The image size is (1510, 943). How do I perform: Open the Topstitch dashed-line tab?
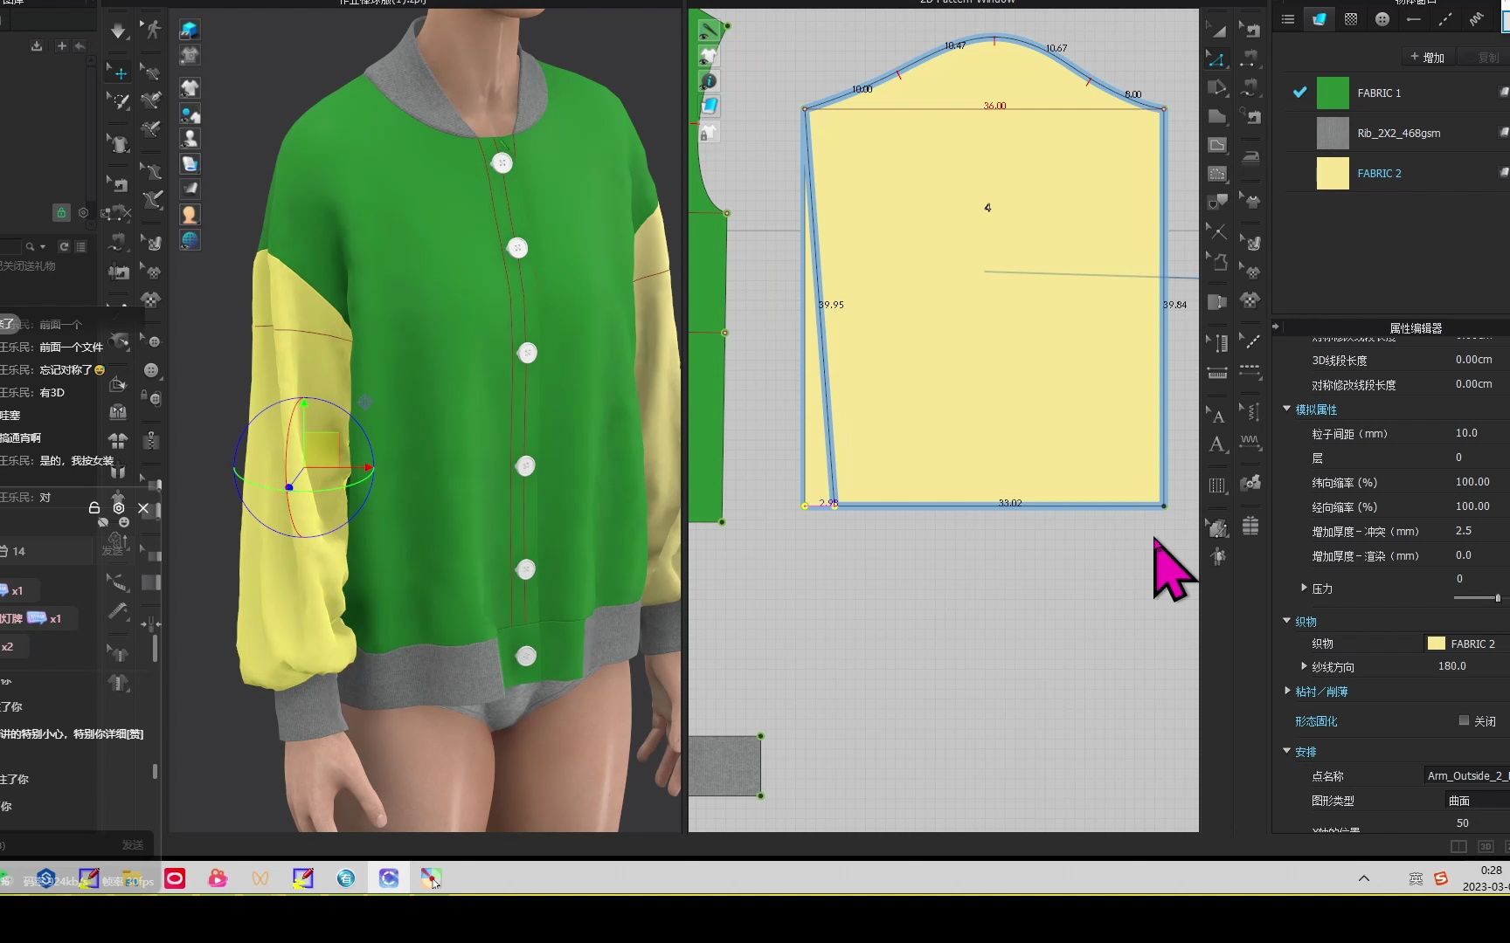click(x=1444, y=19)
